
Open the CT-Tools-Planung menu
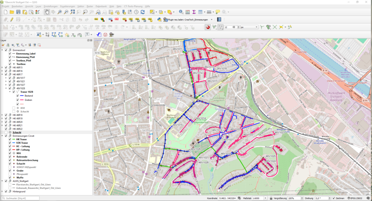coord(133,7)
